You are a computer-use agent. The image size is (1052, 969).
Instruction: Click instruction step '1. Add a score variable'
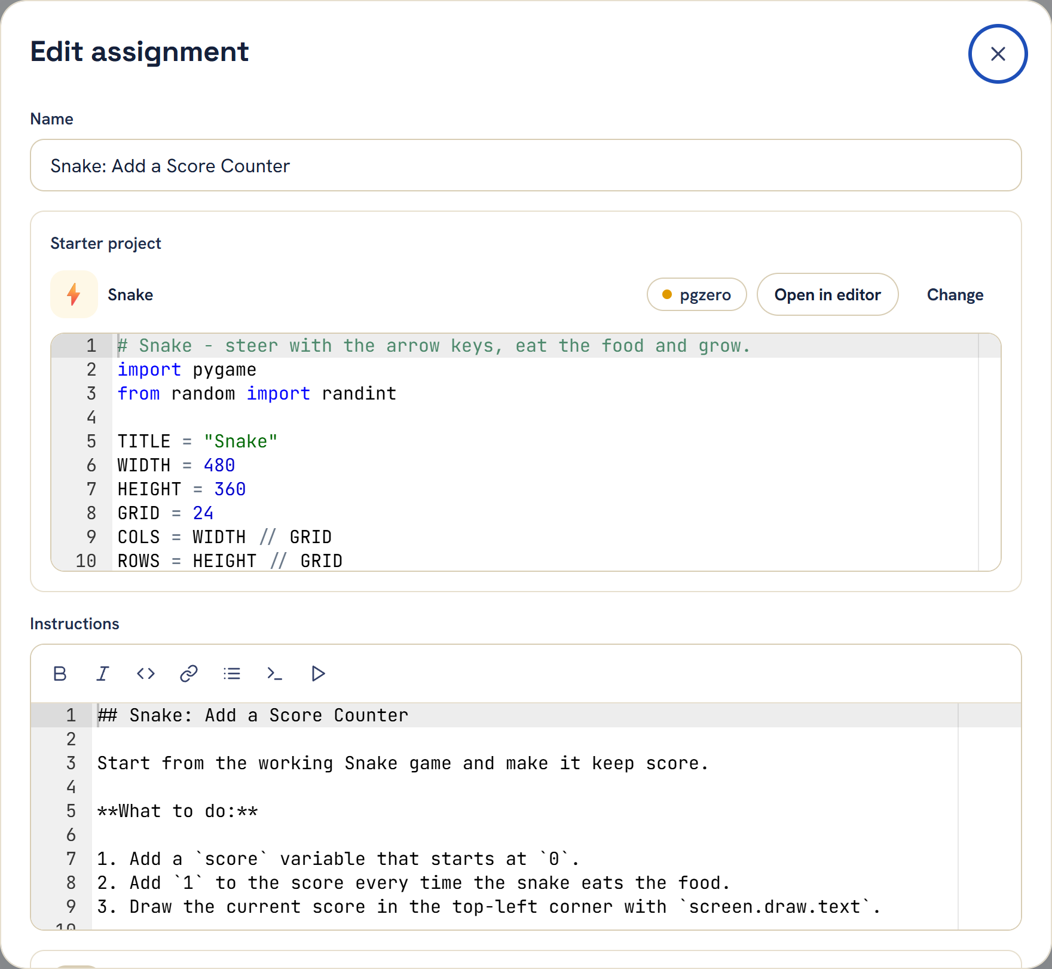click(x=338, y=859)
